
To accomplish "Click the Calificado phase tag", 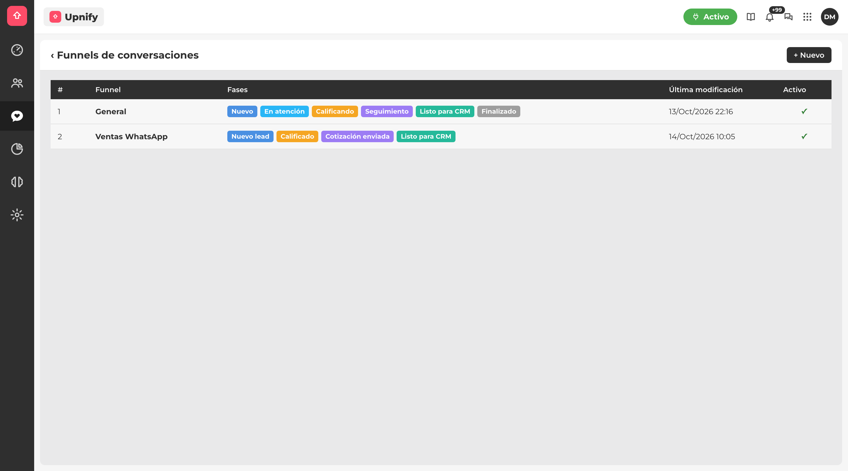I will [297, 136].
